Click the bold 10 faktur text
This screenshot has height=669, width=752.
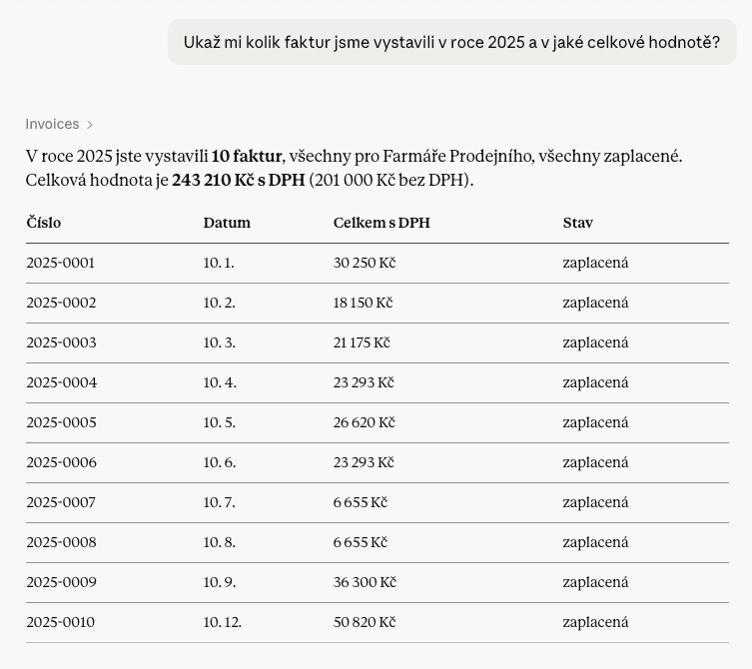(247, 157)
